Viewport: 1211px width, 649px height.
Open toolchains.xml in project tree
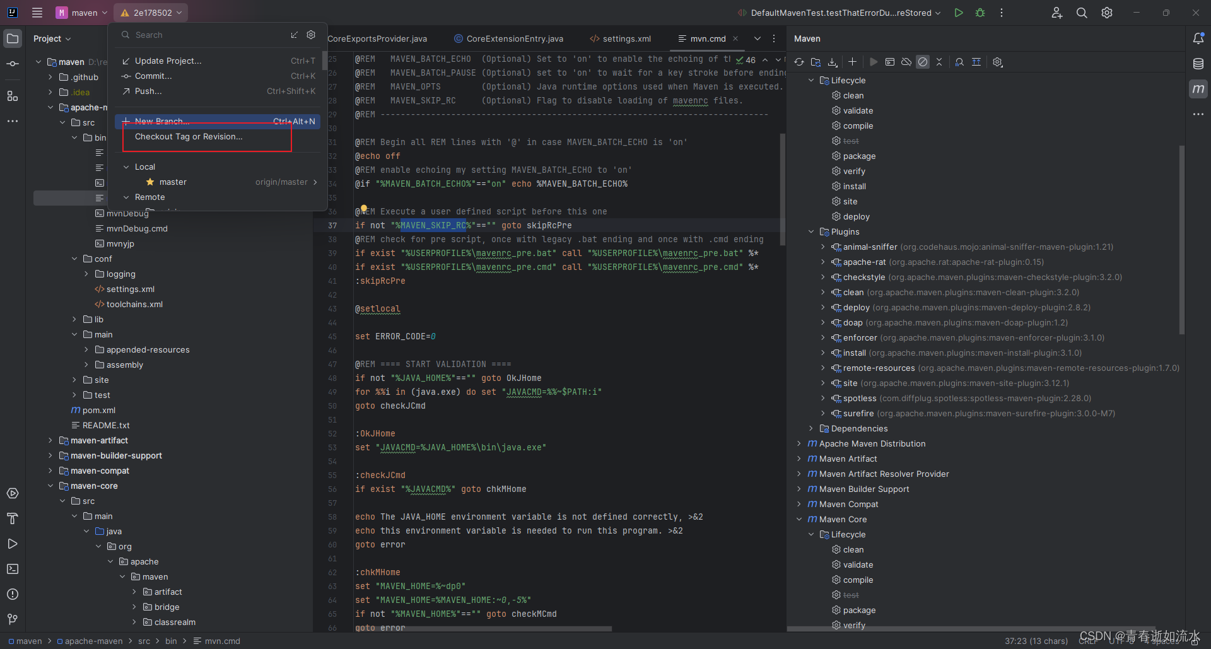(134, 304)
